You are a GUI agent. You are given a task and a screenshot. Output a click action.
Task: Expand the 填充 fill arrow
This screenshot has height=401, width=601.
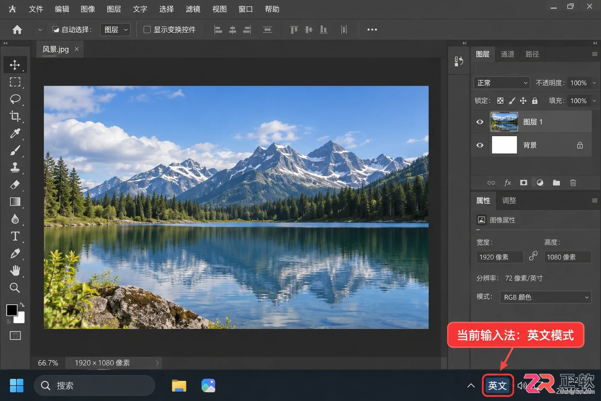(594, 101)
